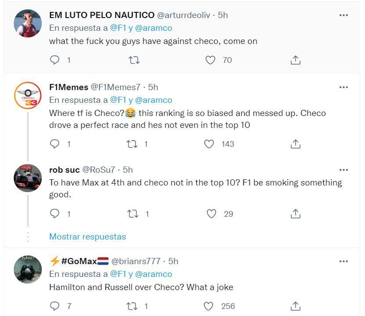Viewport: 365px width, 316px height.
Task: Share arturrdeoliv's tweet
Action: (x=296, y=60)
